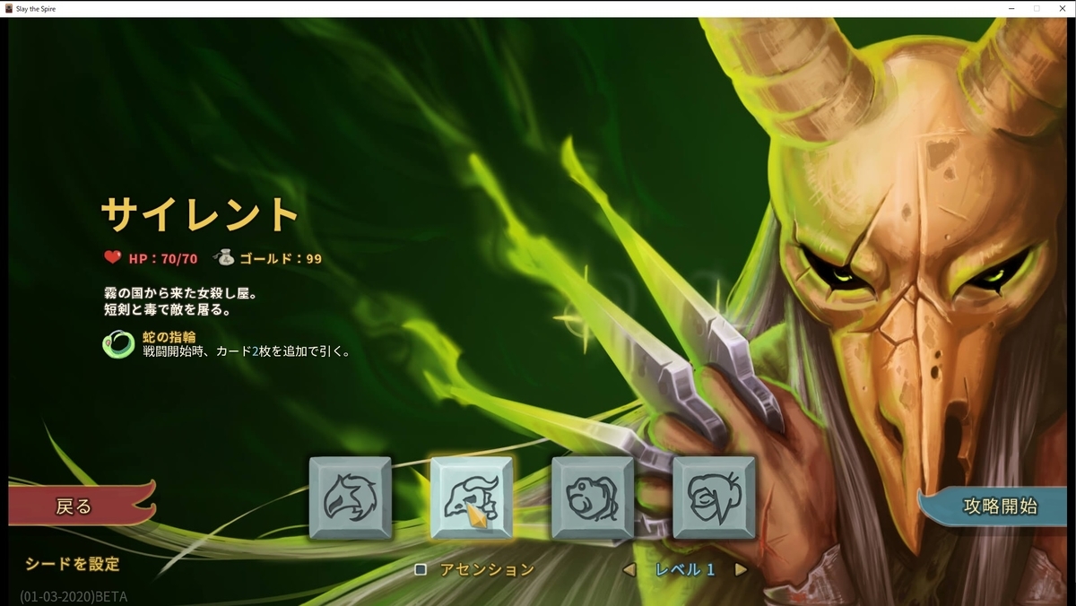Click the 蛇の指輪 relic name
Viewport: 1076px width, 606px height.
click(x=169, y=336)
